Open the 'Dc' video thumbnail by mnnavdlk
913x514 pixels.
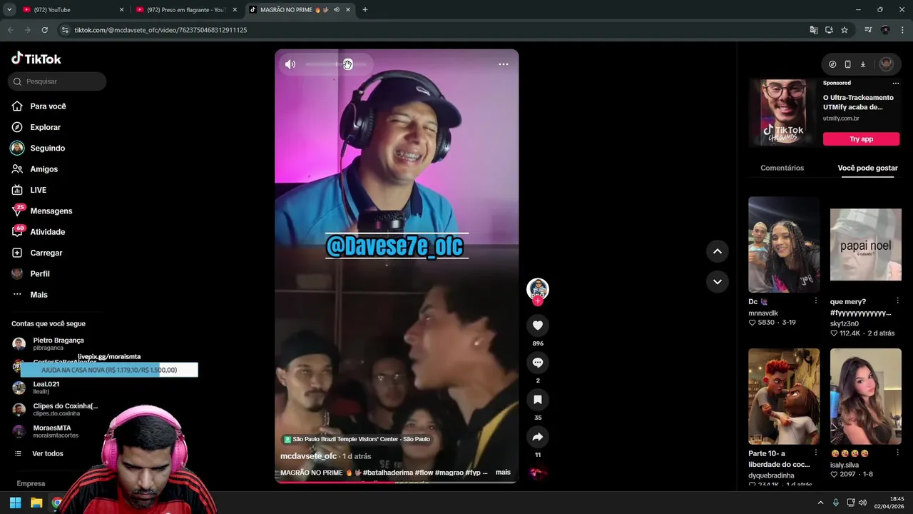(x=784, y=245)
